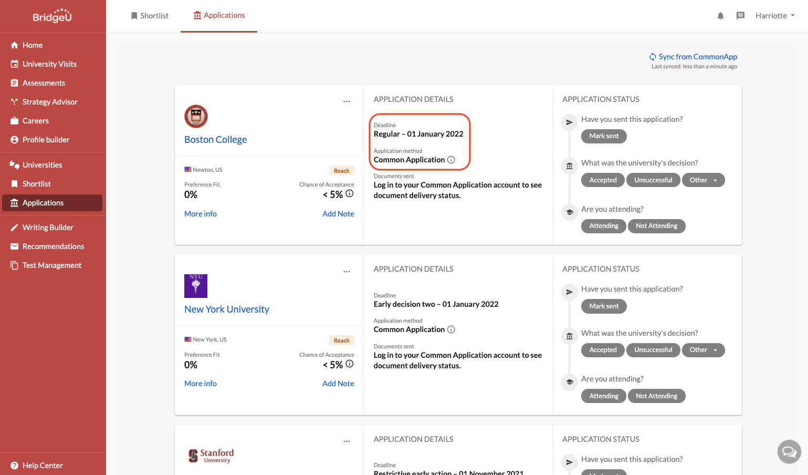Expand Other decision dropdown for New York University

tap(703, 350)
